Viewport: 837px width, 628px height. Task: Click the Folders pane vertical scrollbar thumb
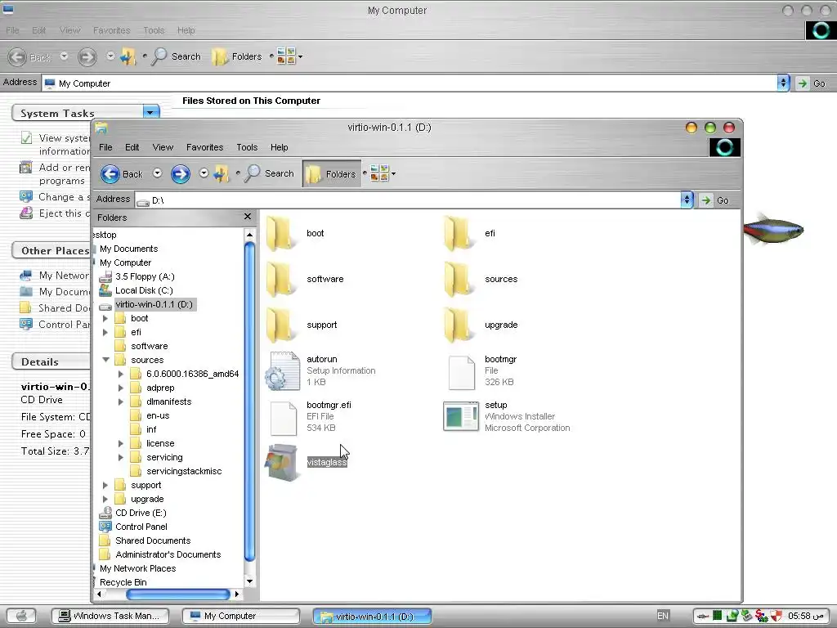249,401
